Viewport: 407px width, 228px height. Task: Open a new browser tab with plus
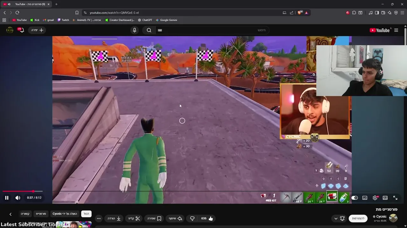(x=56, y=4)
